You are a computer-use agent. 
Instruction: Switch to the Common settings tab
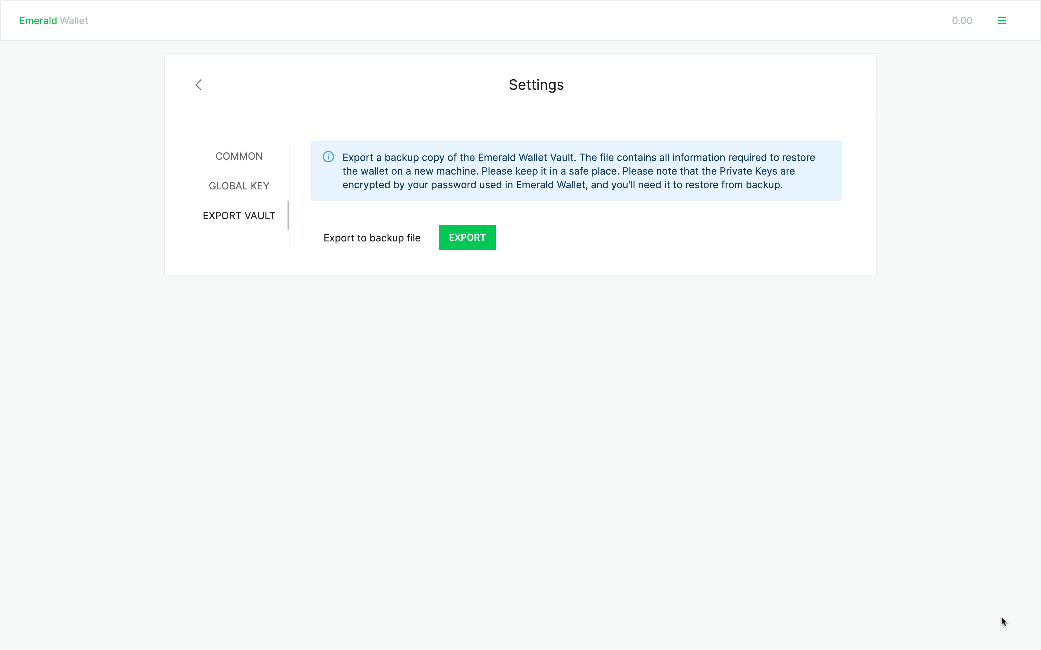tap(239, 156)
